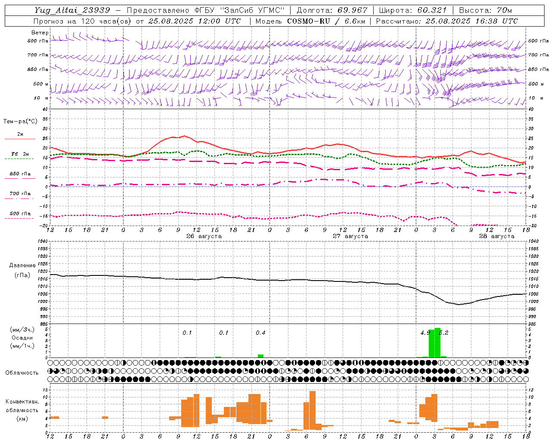The height and width of the screenshot is (440, 551).
Task: Click the tallest green precipitation bar
Action: [437, 342]
